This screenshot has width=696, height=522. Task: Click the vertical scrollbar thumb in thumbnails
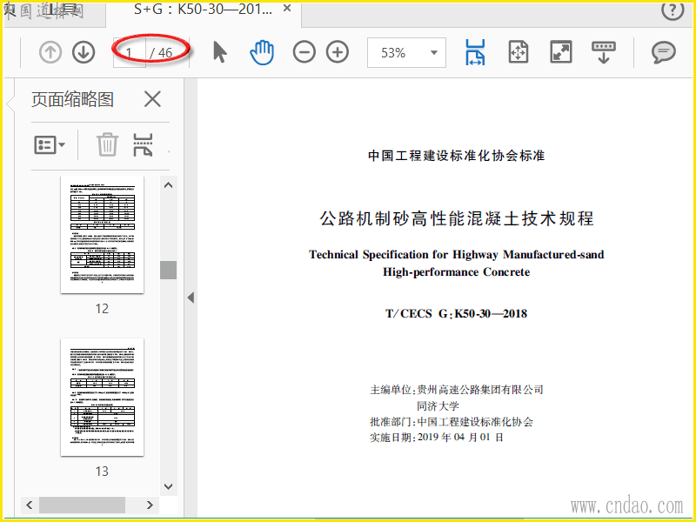pyautogui.click(x=168, y=270)
